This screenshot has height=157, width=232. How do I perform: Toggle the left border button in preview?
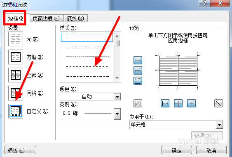point(165,103)
